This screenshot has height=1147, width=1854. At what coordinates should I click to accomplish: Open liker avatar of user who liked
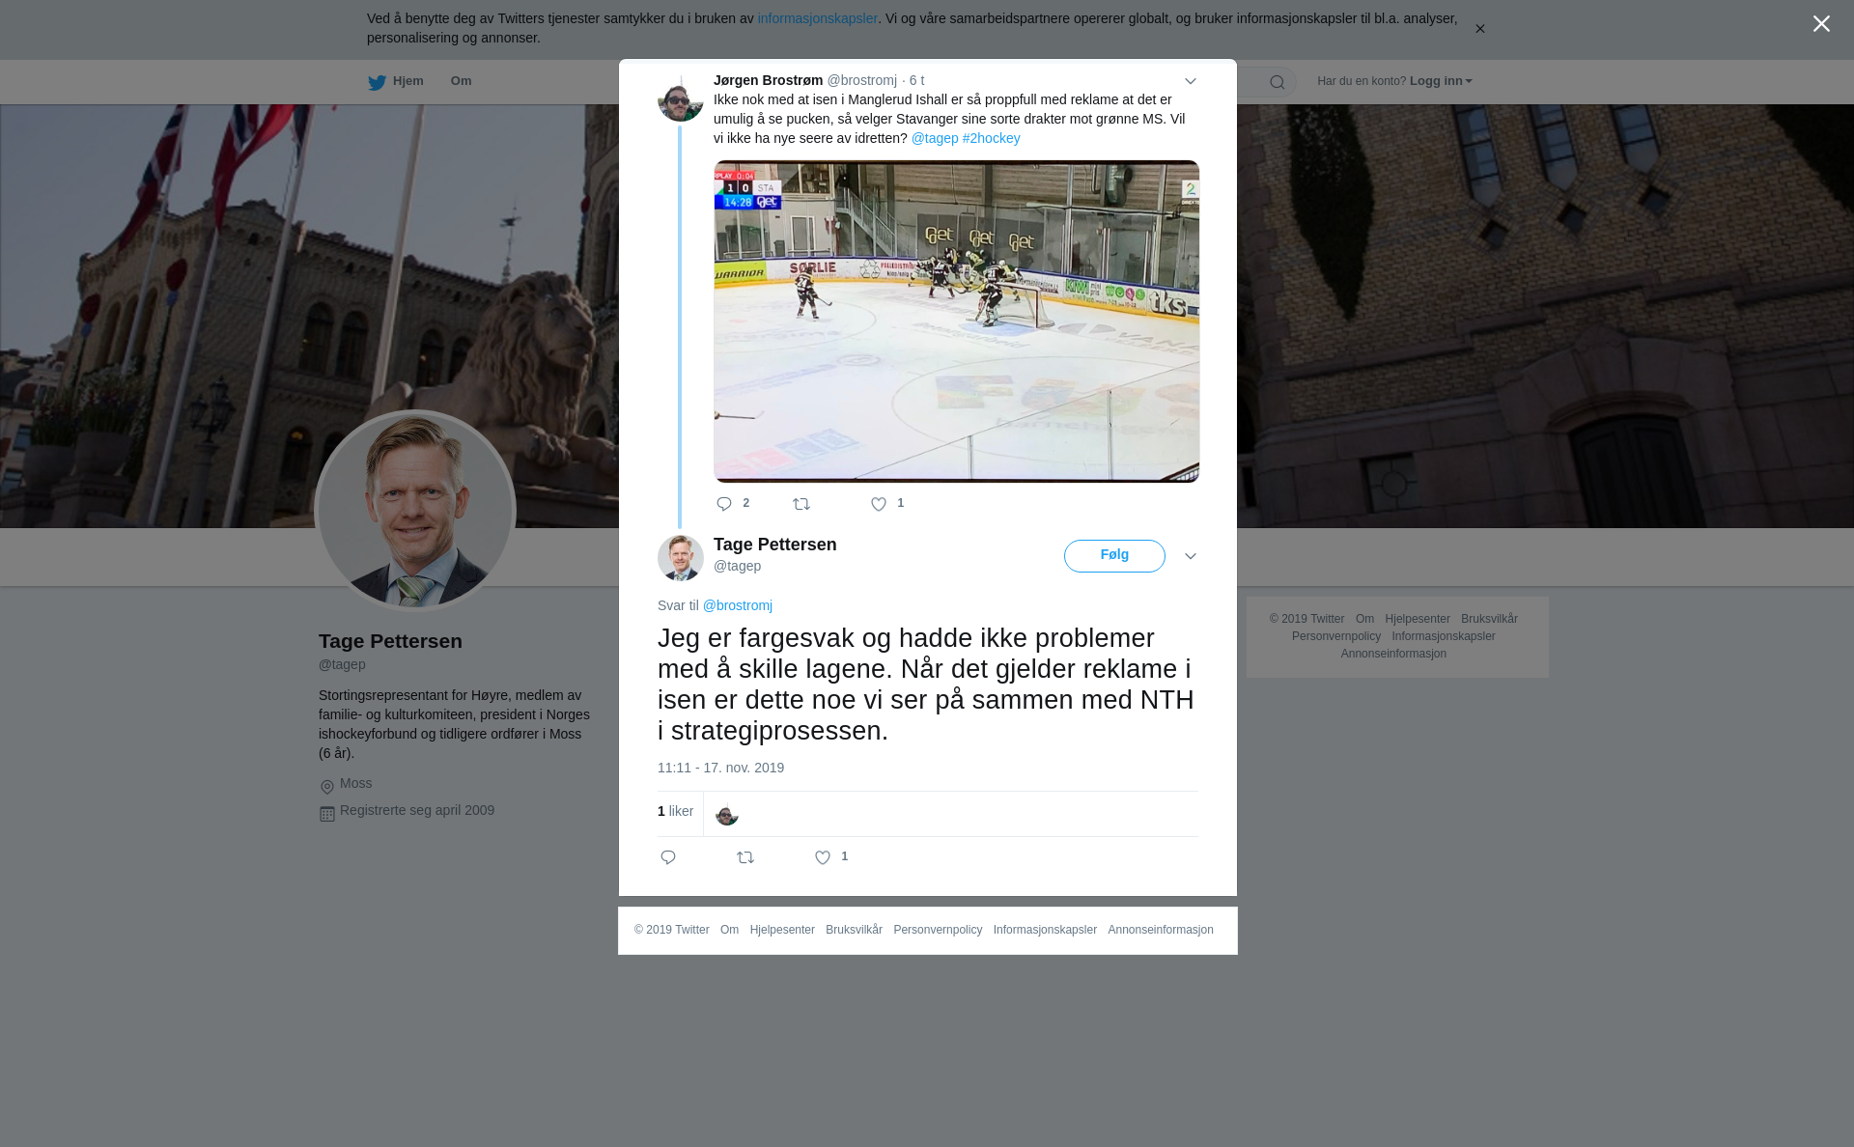[727, 815]
